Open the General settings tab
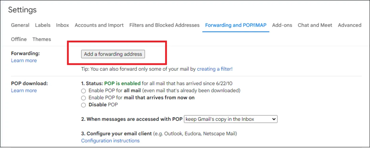 (x=20, y=25)
